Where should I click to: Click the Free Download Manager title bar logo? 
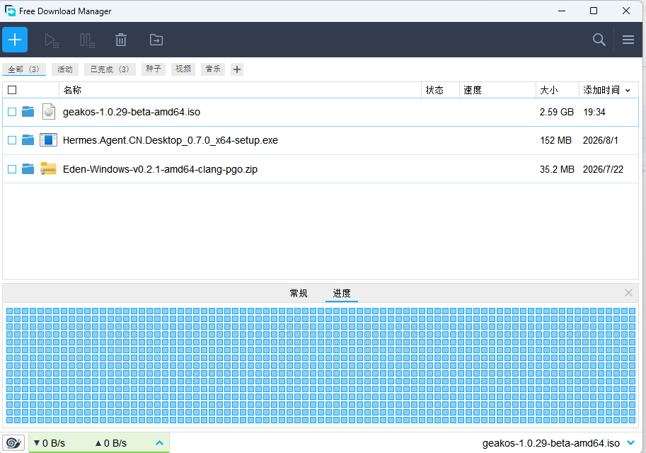point(10,11)
